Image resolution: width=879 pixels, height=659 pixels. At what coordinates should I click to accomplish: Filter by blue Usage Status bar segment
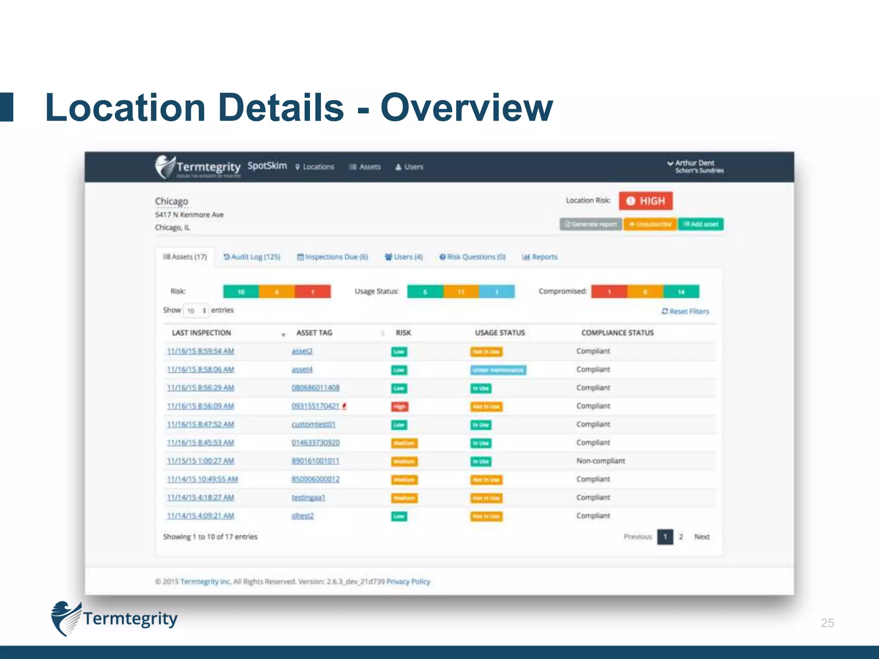tap(497, 292)
